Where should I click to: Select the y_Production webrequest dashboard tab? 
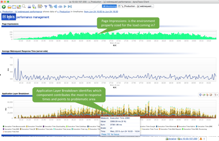(x=136, y=6)
